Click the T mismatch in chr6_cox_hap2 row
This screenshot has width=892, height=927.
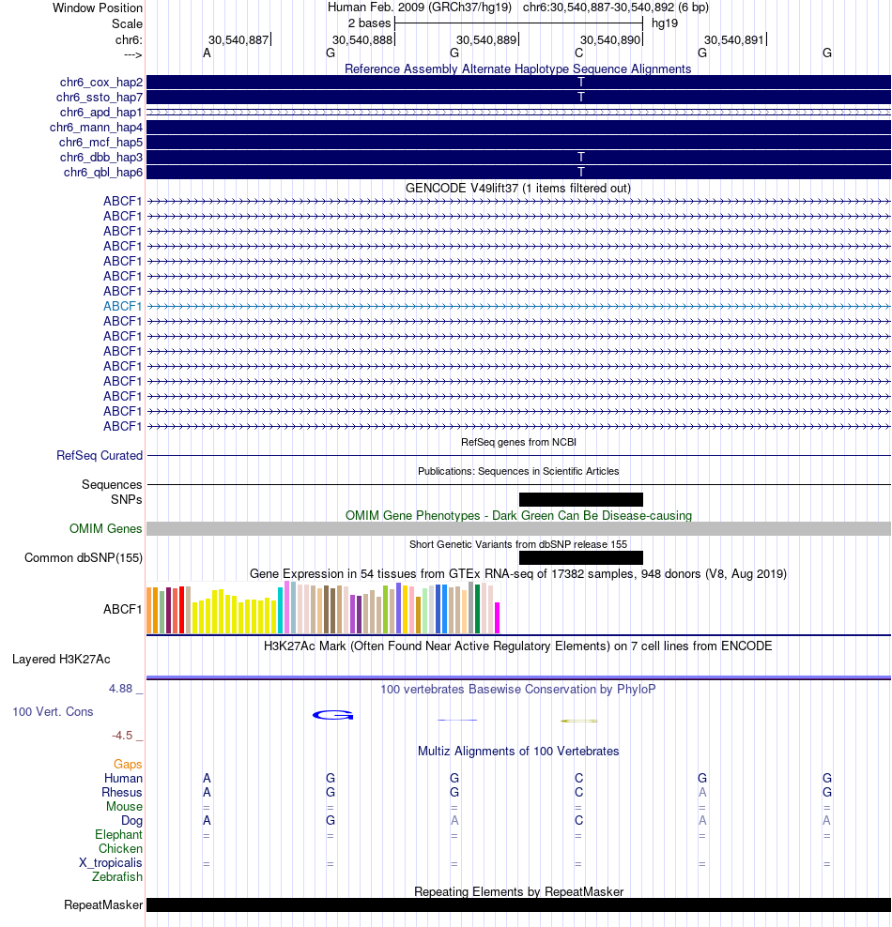[581, 83]
